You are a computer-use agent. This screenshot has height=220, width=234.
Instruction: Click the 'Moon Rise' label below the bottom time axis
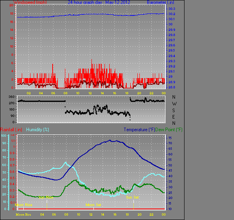tap(23, 214)
